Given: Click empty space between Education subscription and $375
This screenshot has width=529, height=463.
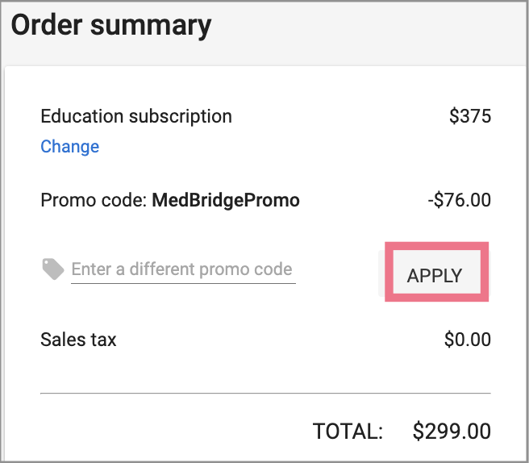Looking at the screenshot, I should point(339,116).
